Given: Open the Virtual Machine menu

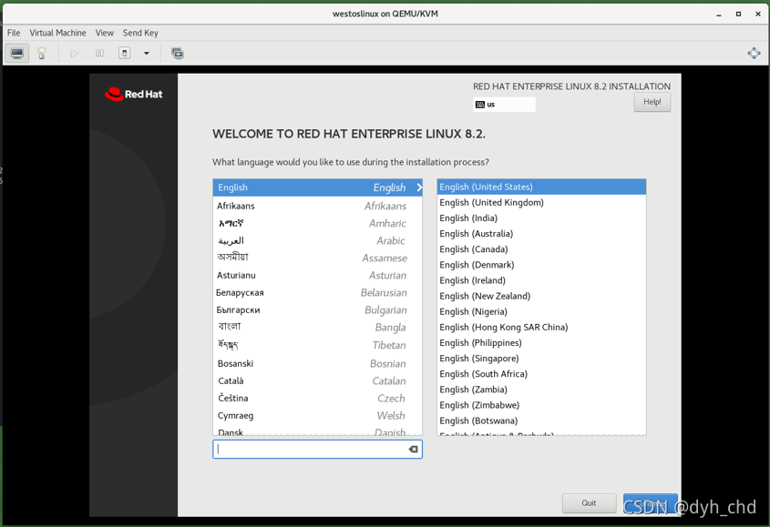Looking at the screenshot, I should click(58, 33).
